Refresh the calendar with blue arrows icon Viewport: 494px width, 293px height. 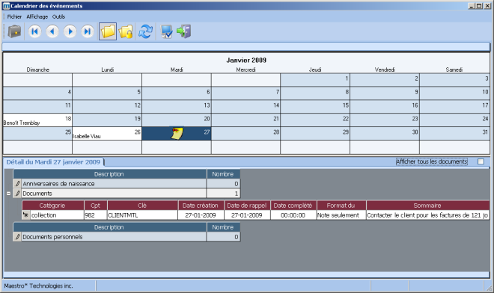tap(145, 31)
